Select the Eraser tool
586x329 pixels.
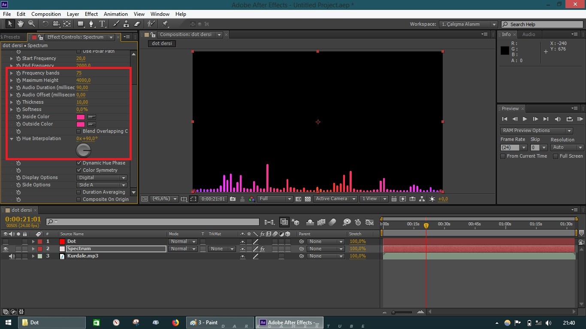(x=137, y=24)
